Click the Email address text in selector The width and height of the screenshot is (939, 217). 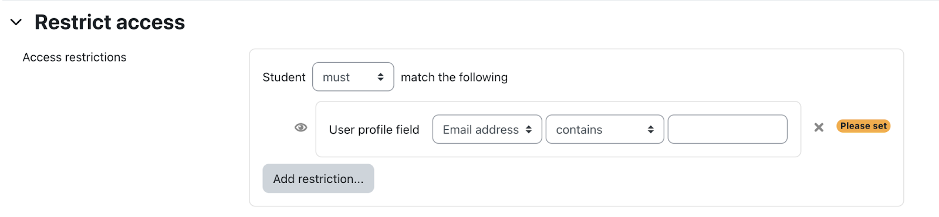481,130
